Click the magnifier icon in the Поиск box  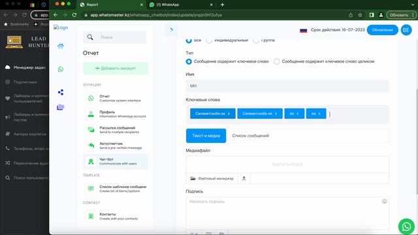pyautogui.click(x=90, y=37)
